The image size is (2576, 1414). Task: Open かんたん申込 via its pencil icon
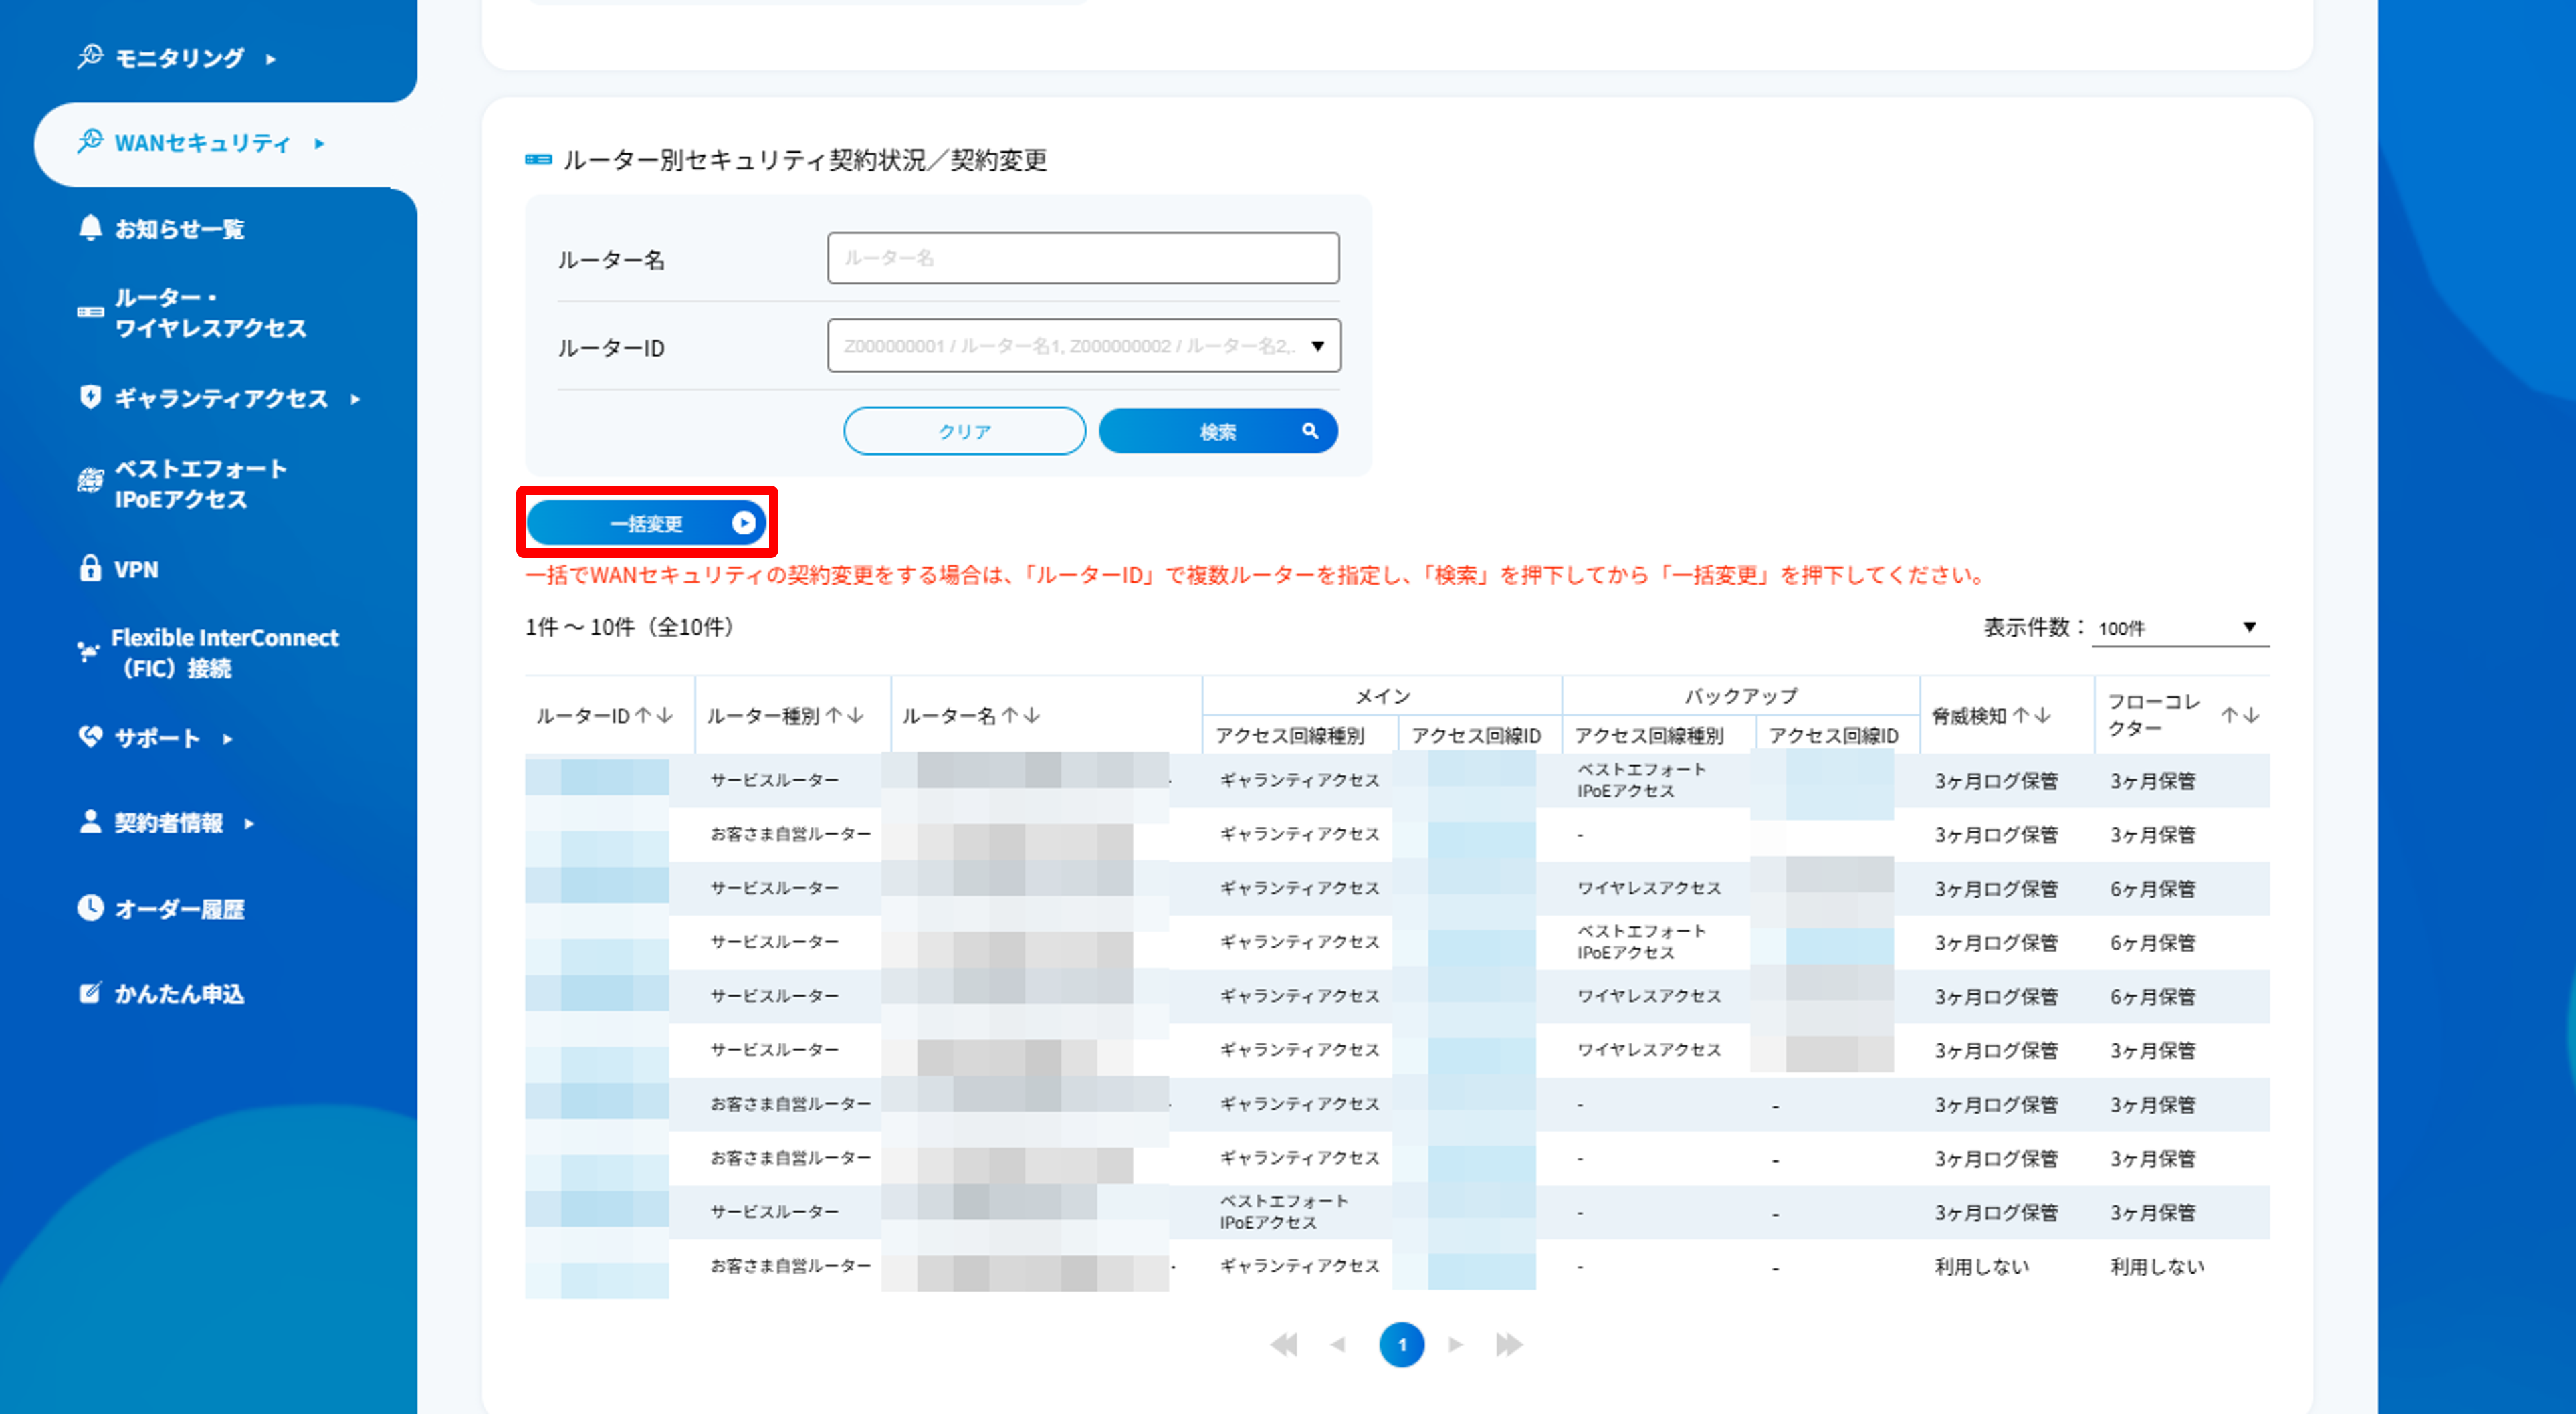coord(90,992)
